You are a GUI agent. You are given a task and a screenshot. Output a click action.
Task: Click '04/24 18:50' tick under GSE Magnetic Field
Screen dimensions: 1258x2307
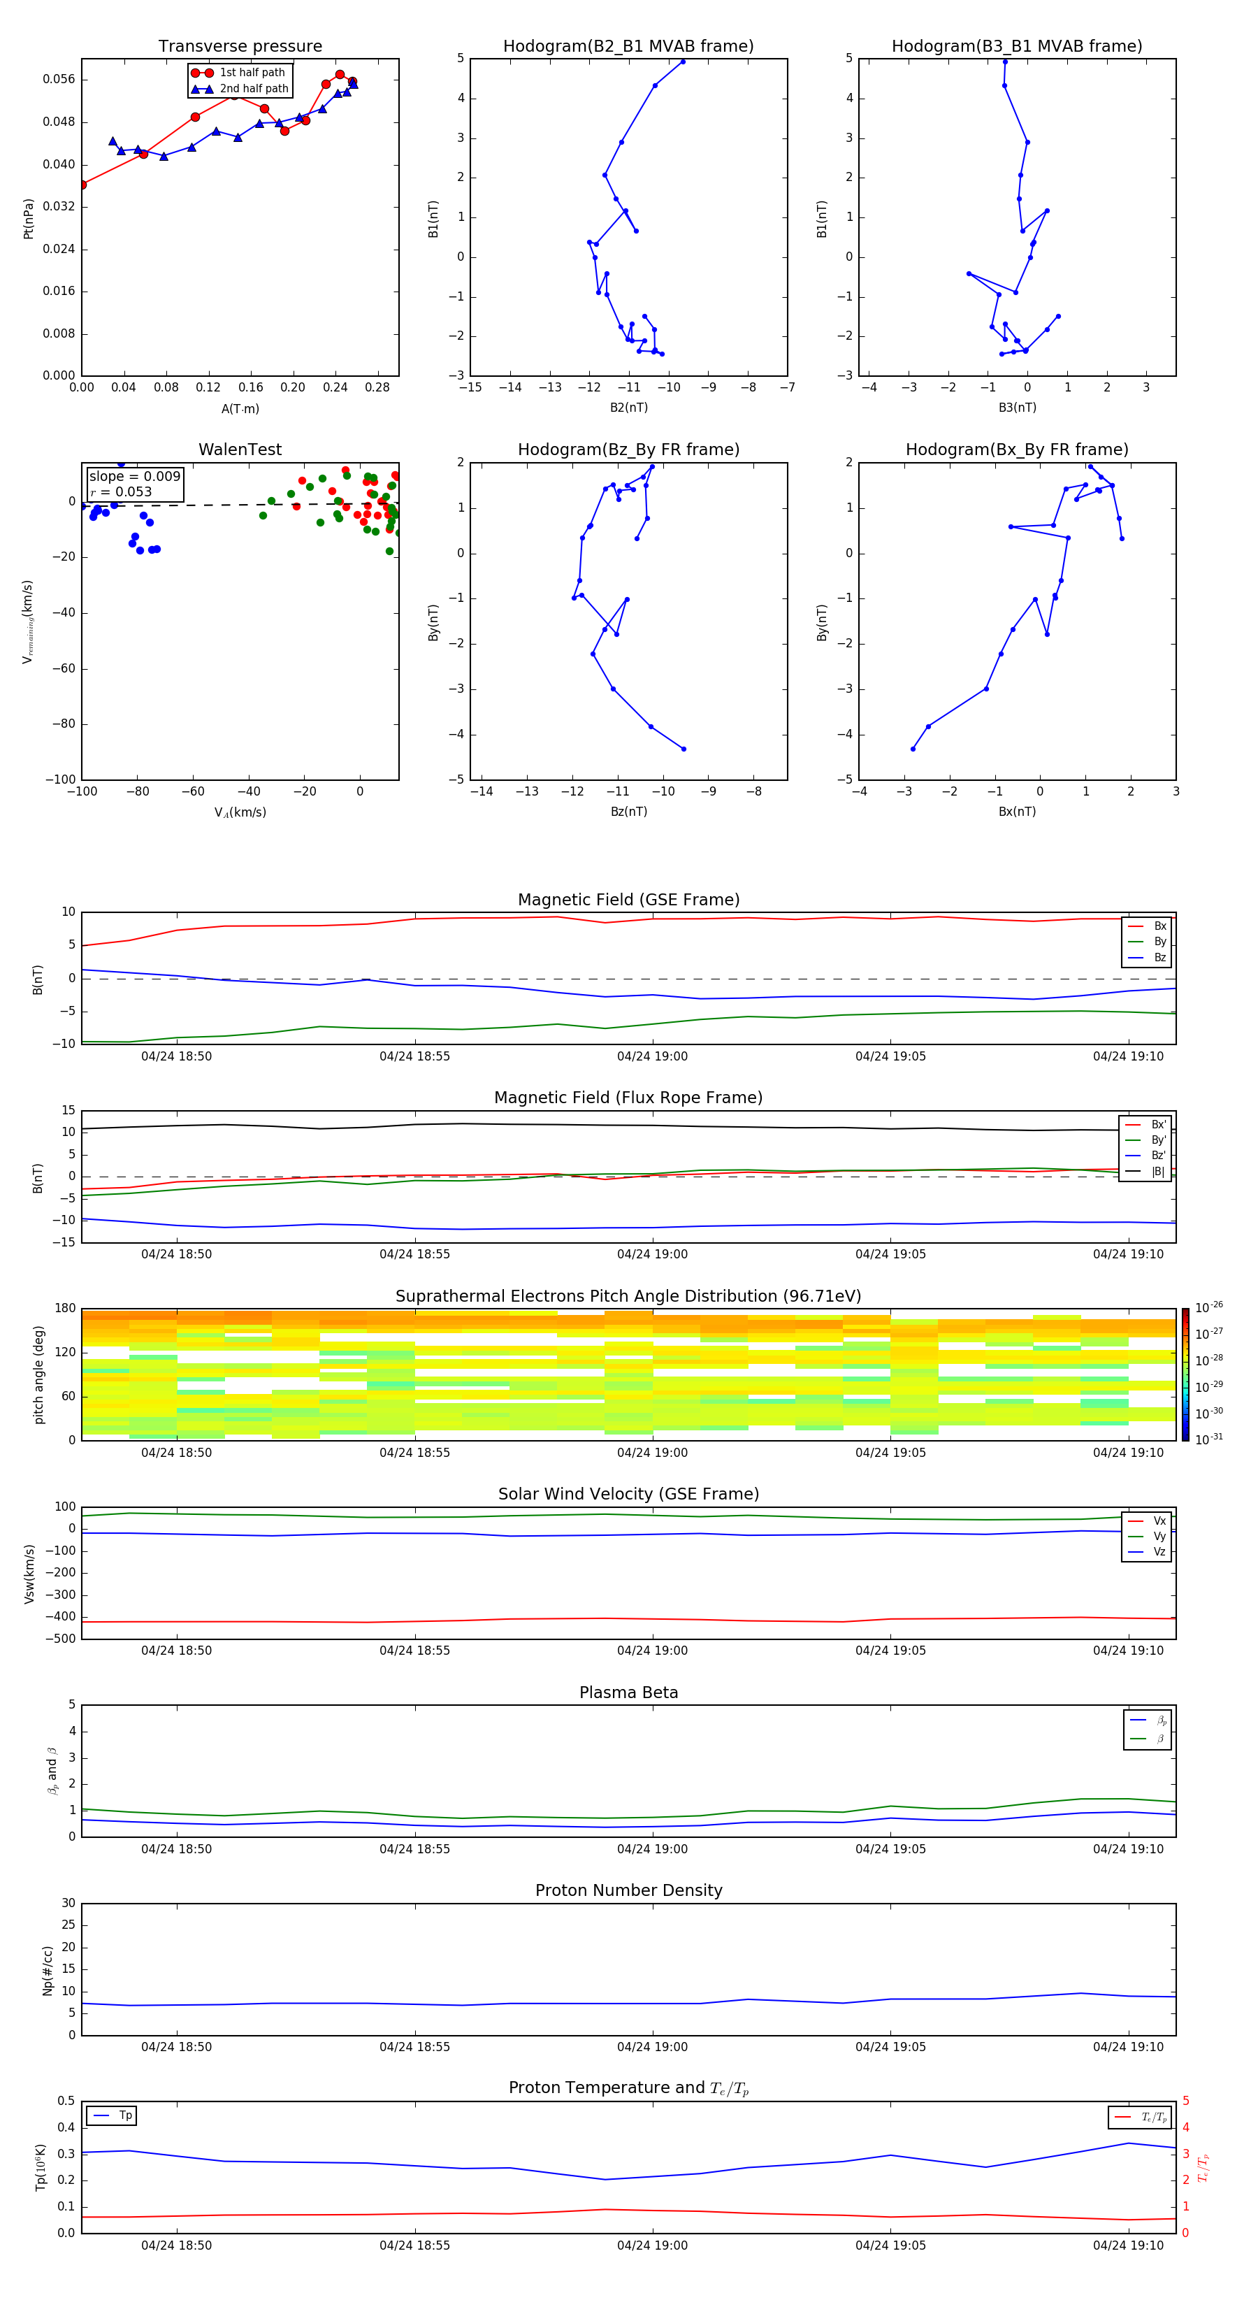[176, 1057]
